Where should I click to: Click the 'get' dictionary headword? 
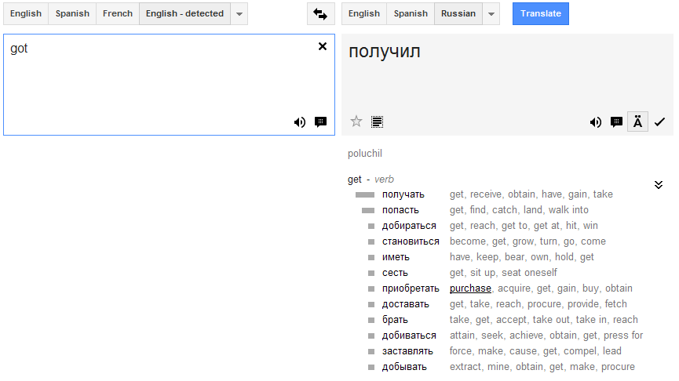tap(355, 180)
